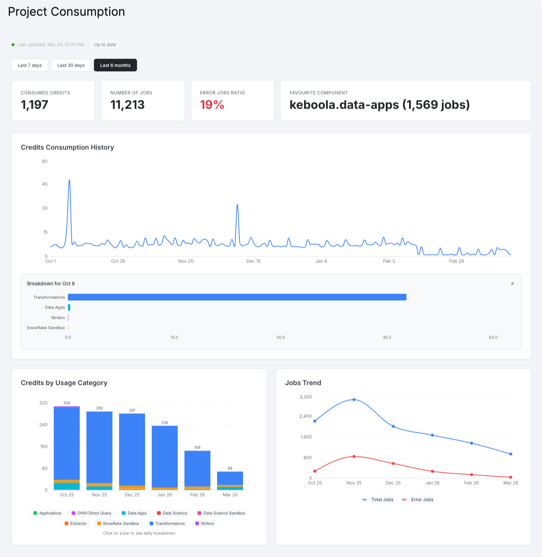Screen dimensions: 542x557
Task: Toggle DWH Direct Query legend item
Action: 91,513
